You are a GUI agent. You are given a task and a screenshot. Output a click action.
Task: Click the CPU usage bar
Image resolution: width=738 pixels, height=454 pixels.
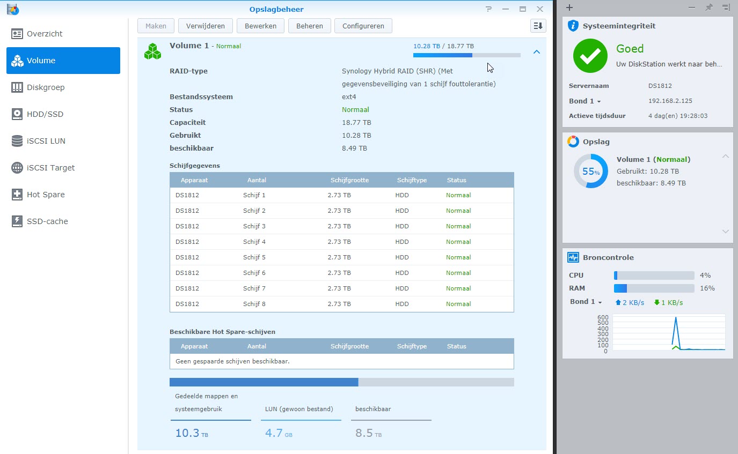tap(654, 276)
